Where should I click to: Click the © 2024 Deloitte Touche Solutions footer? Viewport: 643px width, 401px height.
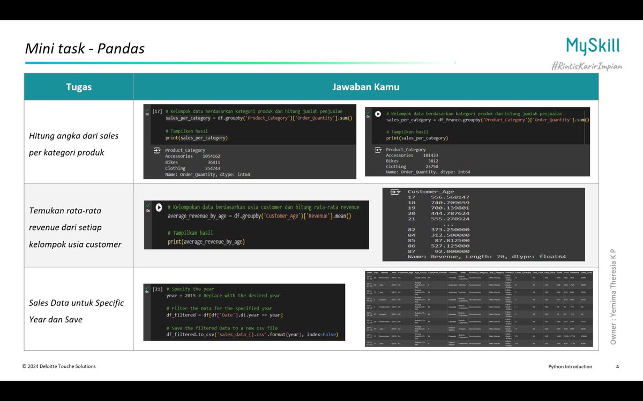[59, 366]
